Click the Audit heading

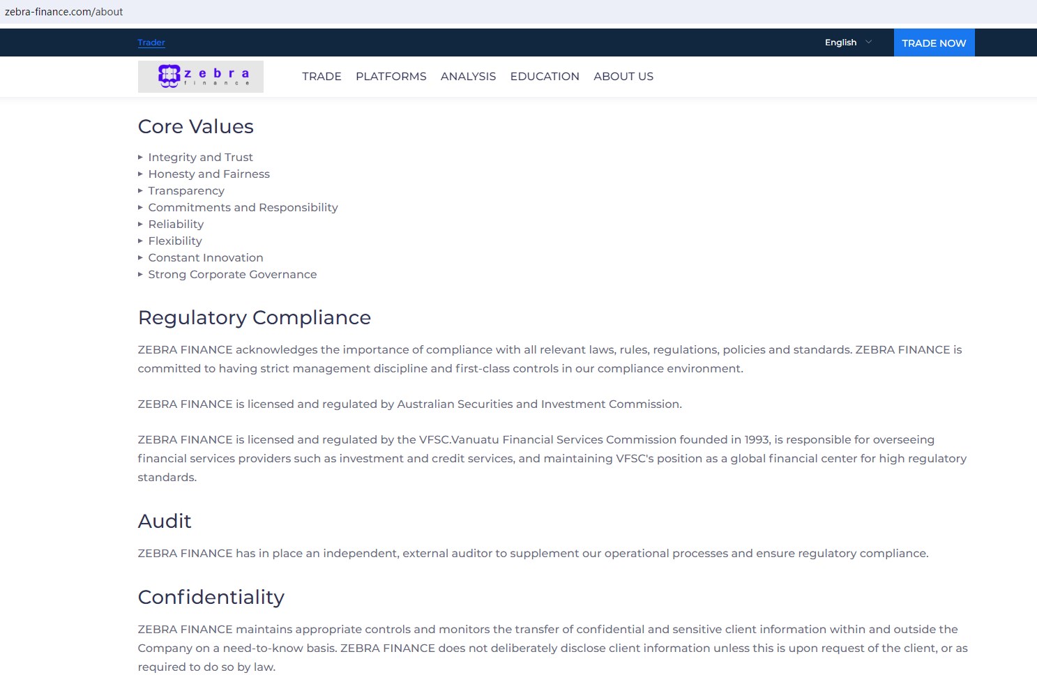tap(165, 521)
